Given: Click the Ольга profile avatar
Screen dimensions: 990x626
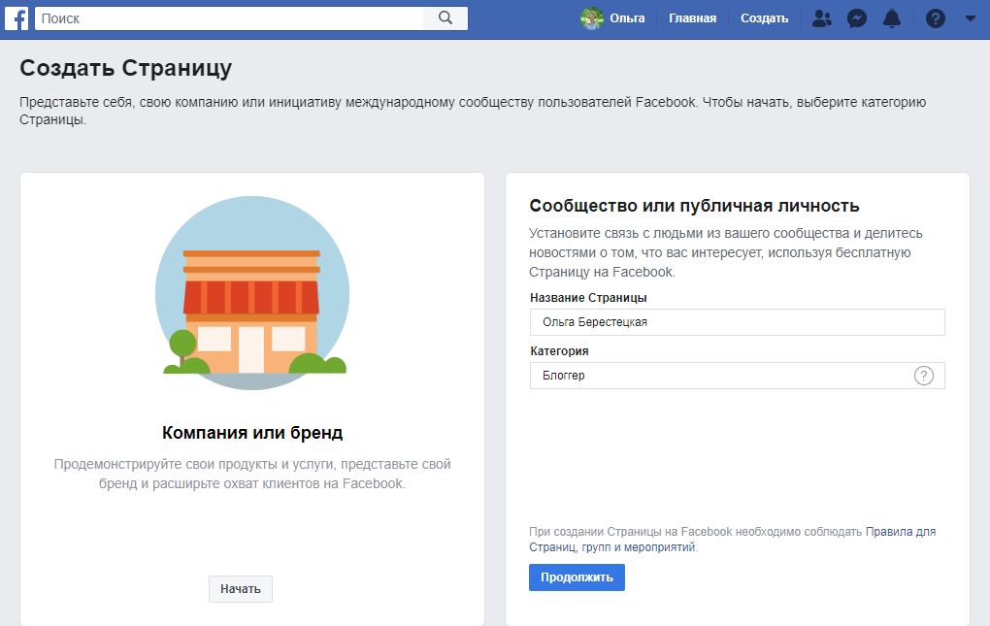Looking at the screenshot, I should [592, 18].
